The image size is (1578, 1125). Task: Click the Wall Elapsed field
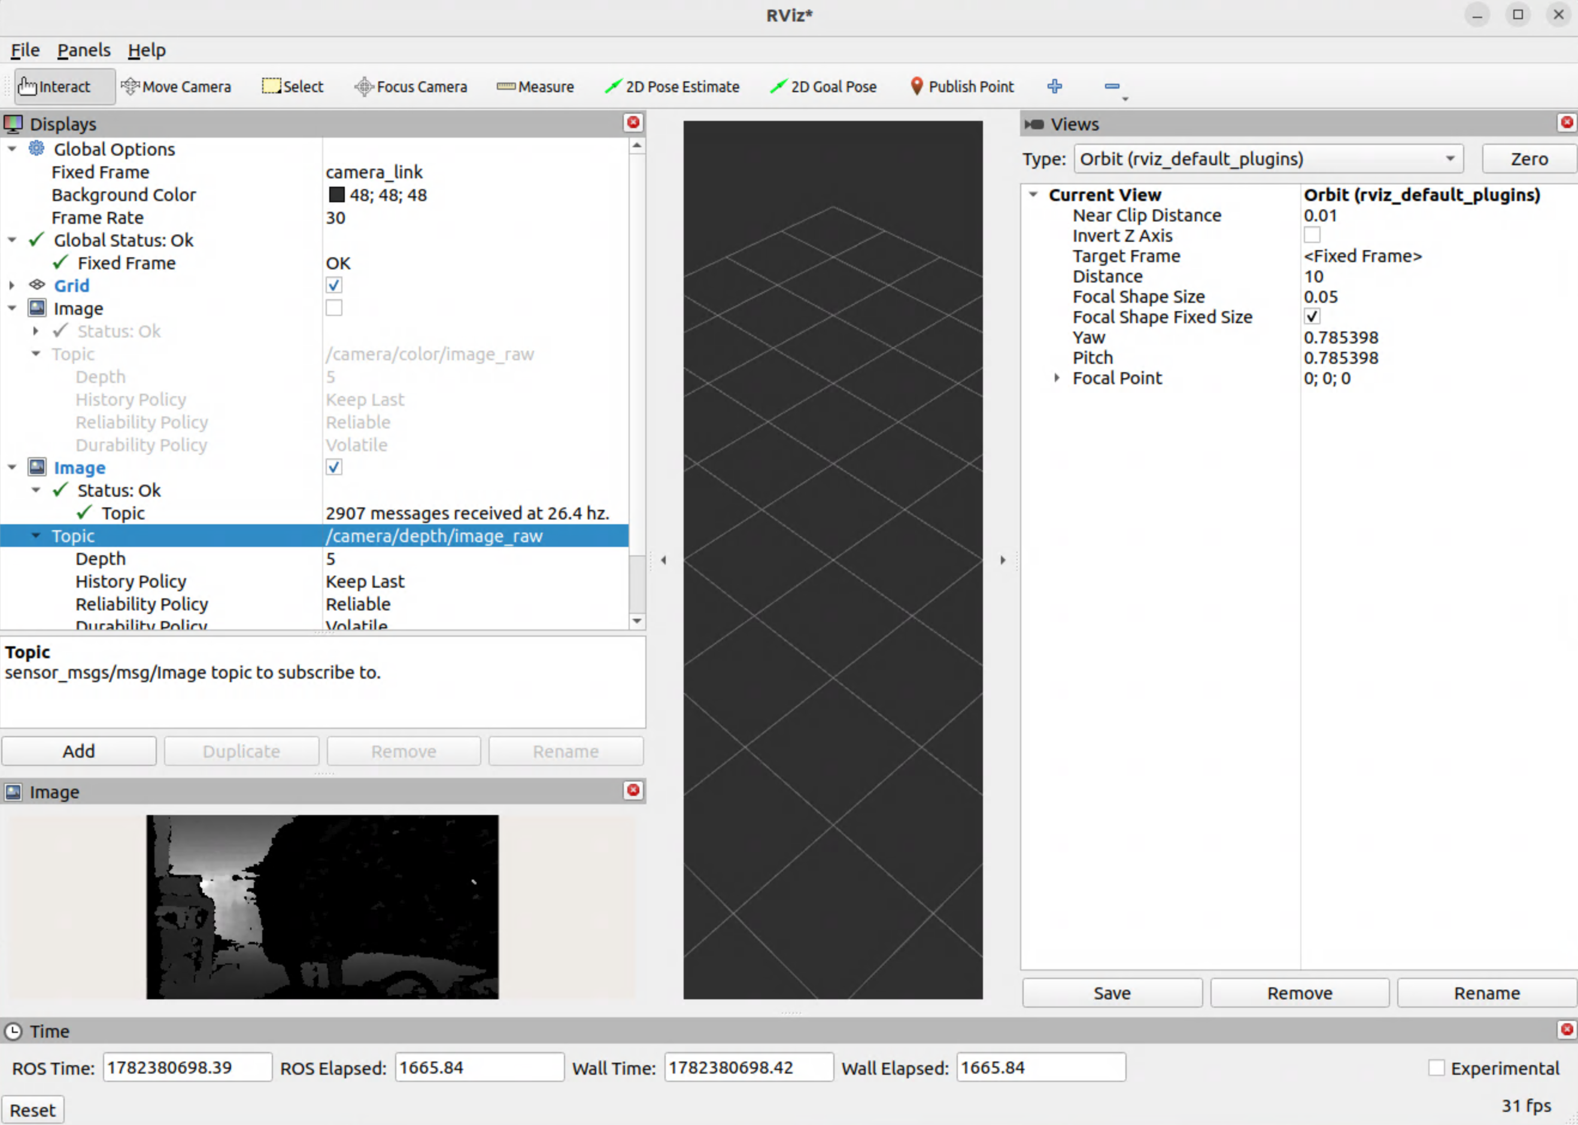[1041, 1068]
